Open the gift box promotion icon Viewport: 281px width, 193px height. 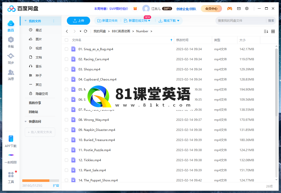(x=135, y=9)
